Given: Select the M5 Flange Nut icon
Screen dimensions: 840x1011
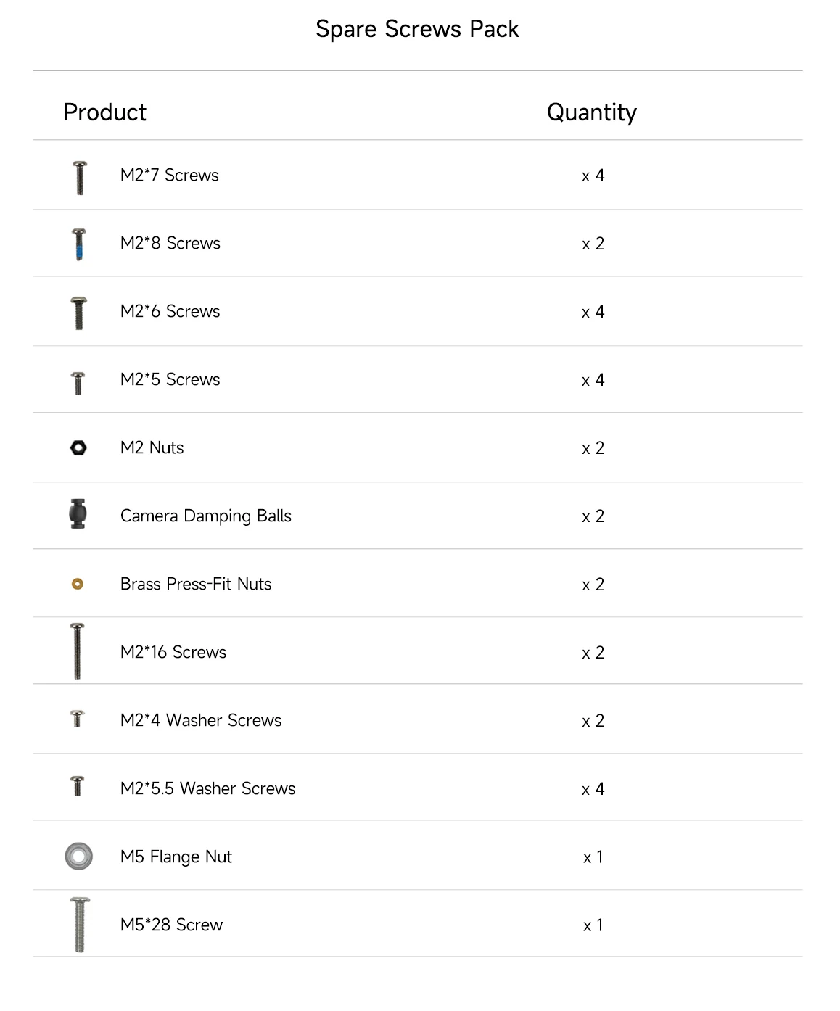Looking at the screenshot, I should 78,856.
